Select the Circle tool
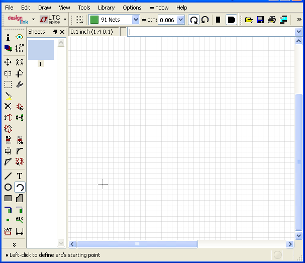The height and width of the screenshot is (263, 305). point(8,187)
